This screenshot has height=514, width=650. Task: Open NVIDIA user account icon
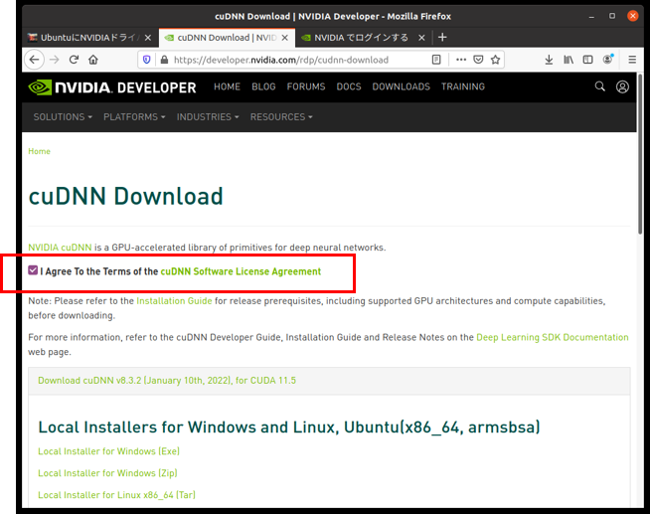coord(622,86)
